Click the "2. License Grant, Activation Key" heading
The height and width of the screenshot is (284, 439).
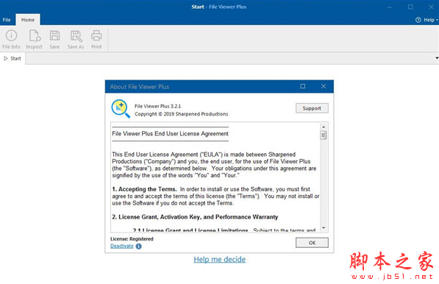(x=195, y=217)
